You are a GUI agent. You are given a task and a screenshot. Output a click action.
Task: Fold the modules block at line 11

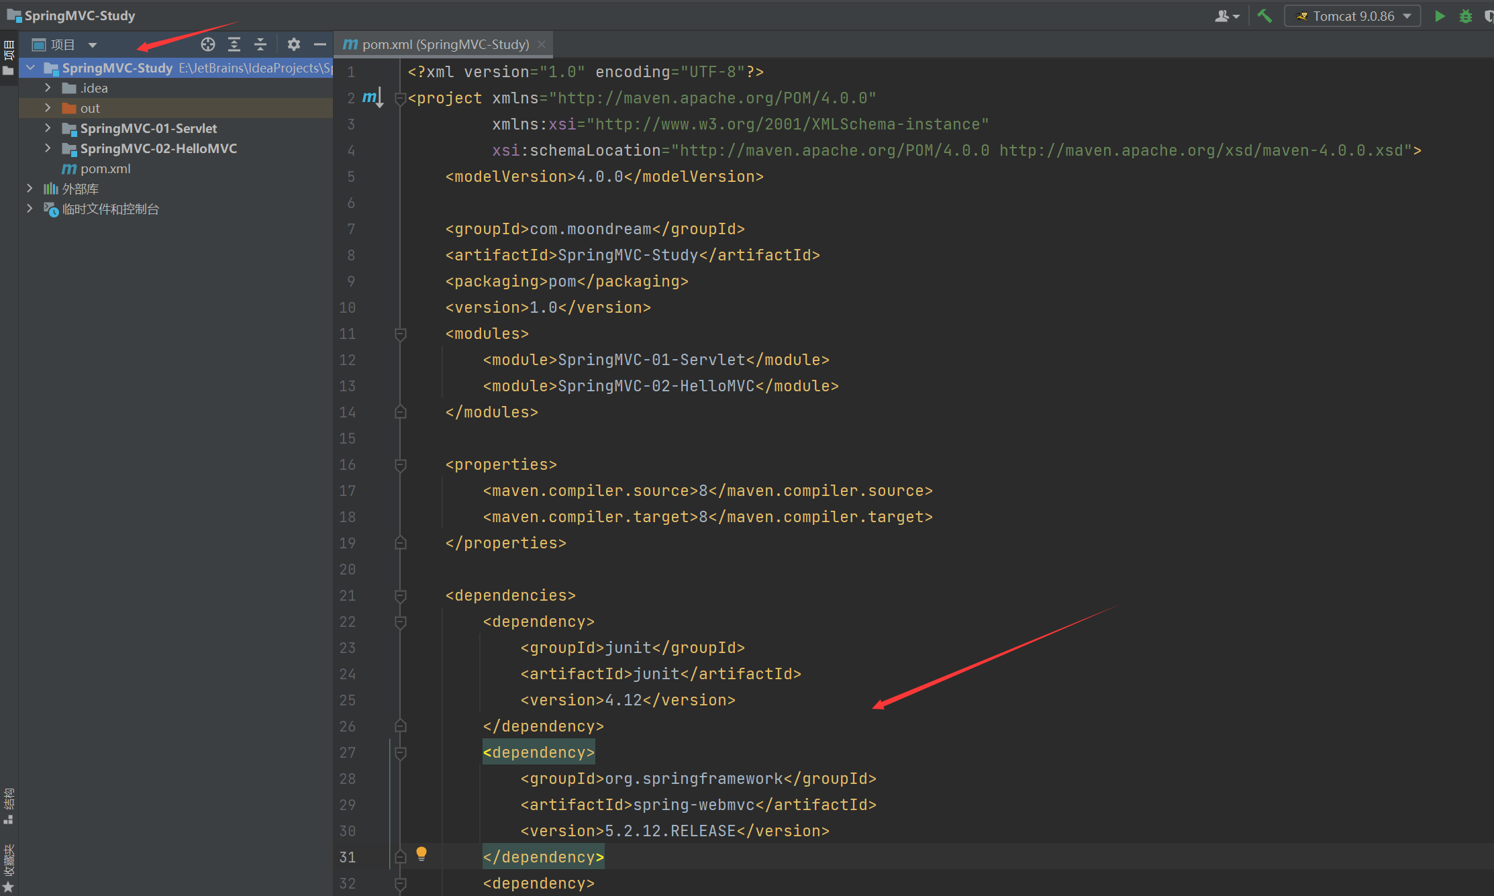tap(401, 334)
